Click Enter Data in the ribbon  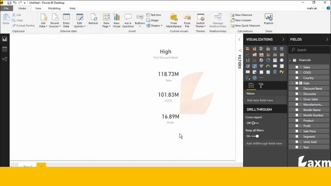click(x=66, y=21)
